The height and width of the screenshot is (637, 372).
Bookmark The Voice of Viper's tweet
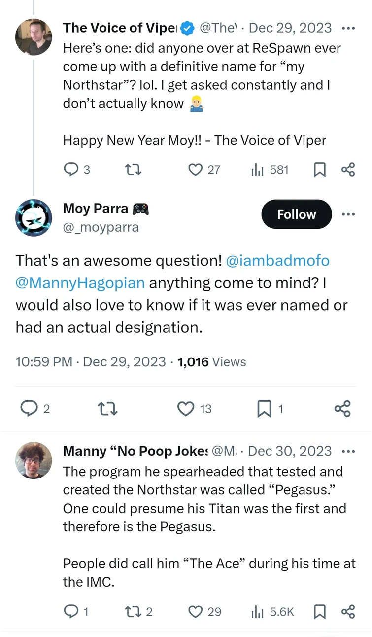[320, 170]
